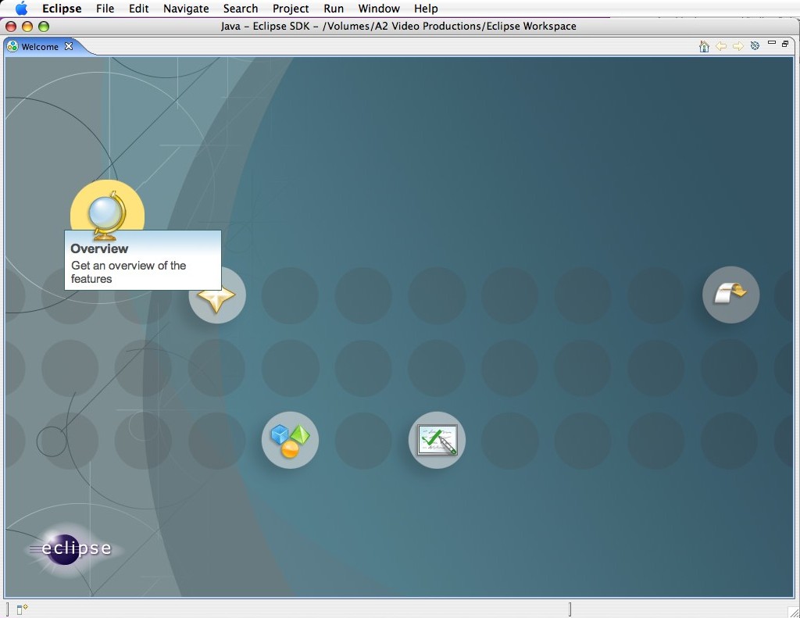Open the Help menu
Screen dimensions: 800x618
(426, 9)
